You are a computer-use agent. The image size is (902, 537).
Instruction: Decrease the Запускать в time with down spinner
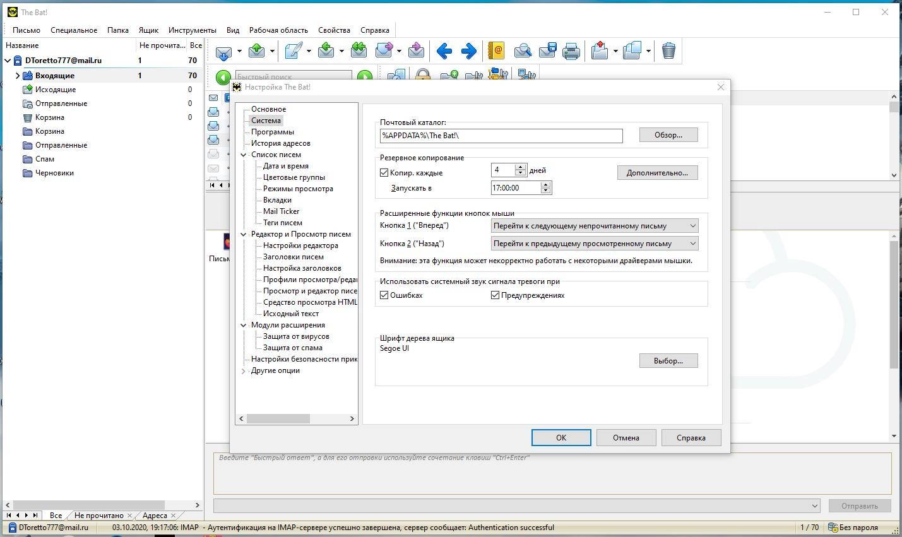(x=546, y=191)
